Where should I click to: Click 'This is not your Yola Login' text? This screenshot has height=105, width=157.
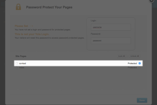(32, 34)
